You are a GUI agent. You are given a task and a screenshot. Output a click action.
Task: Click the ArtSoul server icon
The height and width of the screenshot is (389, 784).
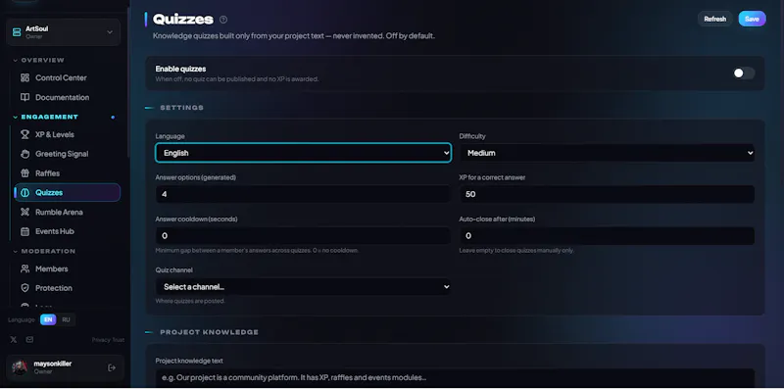click(x=17, y=32)
